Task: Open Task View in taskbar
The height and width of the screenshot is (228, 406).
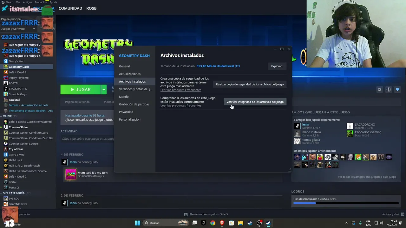Action: coord(194,223)
